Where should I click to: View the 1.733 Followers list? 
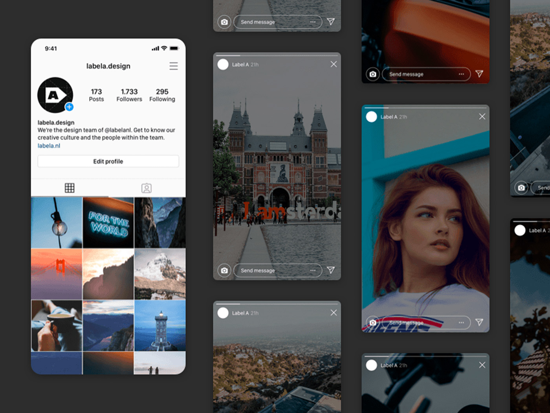coord(129,95)
